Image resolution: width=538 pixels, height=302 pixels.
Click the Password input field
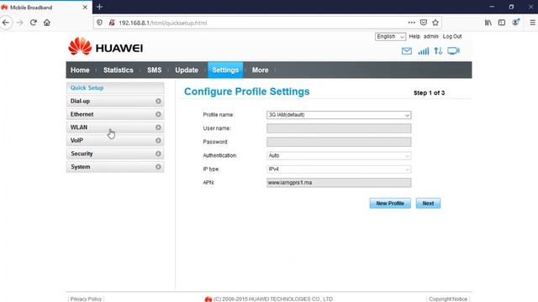click(339, 142)
